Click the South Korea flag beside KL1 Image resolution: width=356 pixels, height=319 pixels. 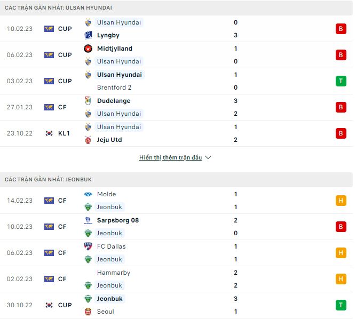(49, 133)
